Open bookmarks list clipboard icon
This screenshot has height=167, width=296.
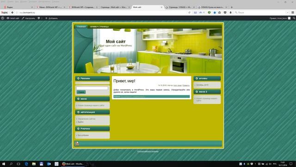pos(220,13)
